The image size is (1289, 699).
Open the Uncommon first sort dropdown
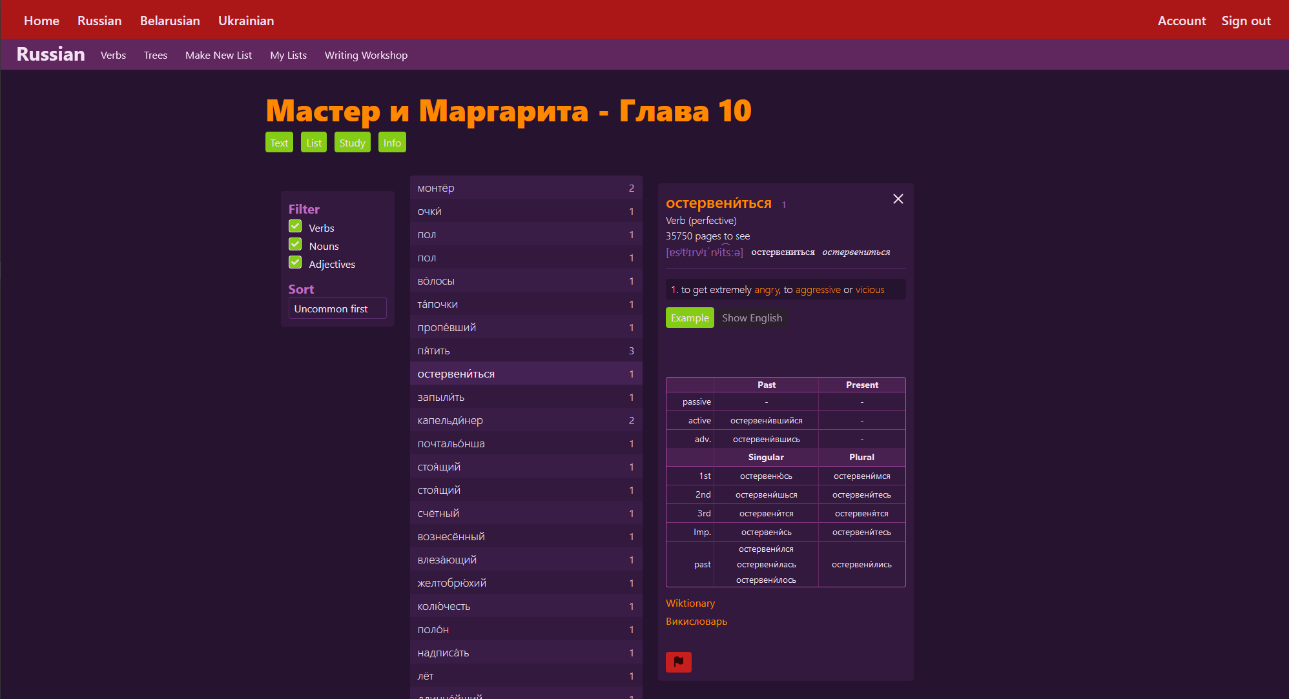pos(337,309)
